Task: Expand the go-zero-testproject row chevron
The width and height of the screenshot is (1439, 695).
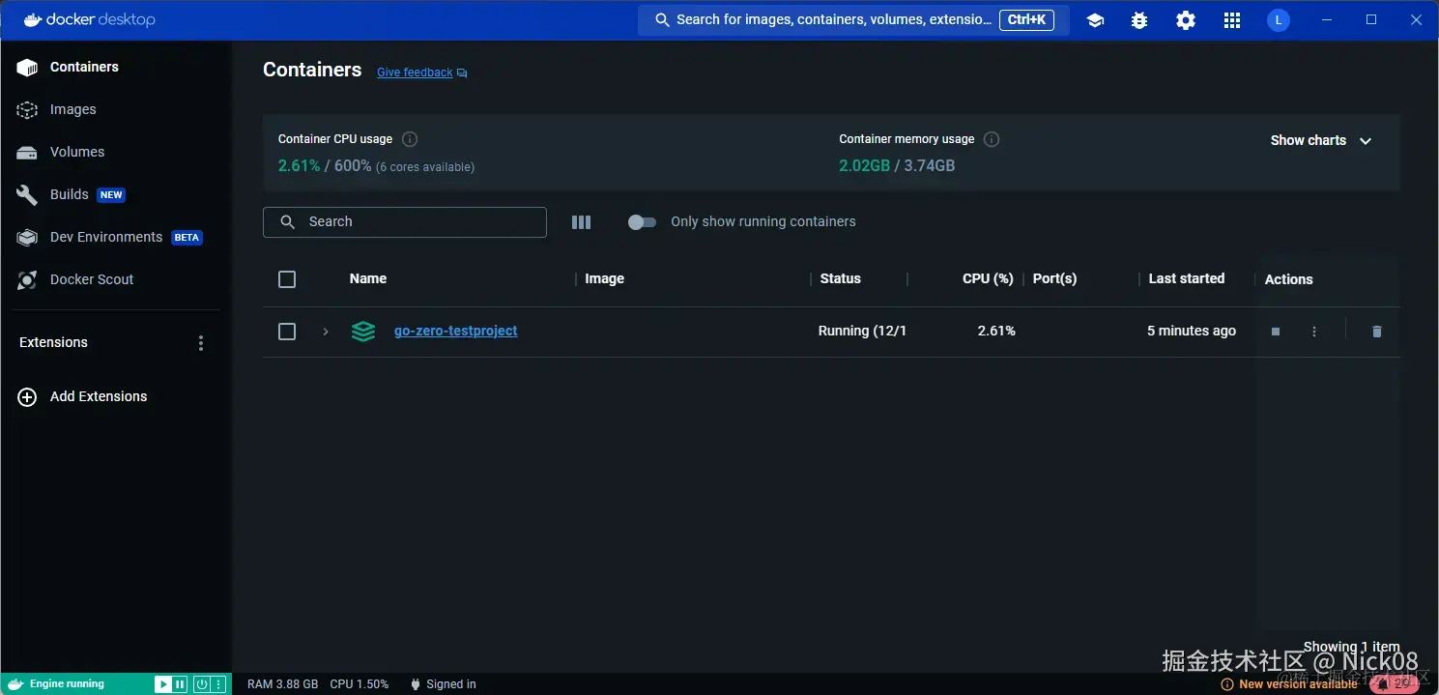Action: [326, 332]
